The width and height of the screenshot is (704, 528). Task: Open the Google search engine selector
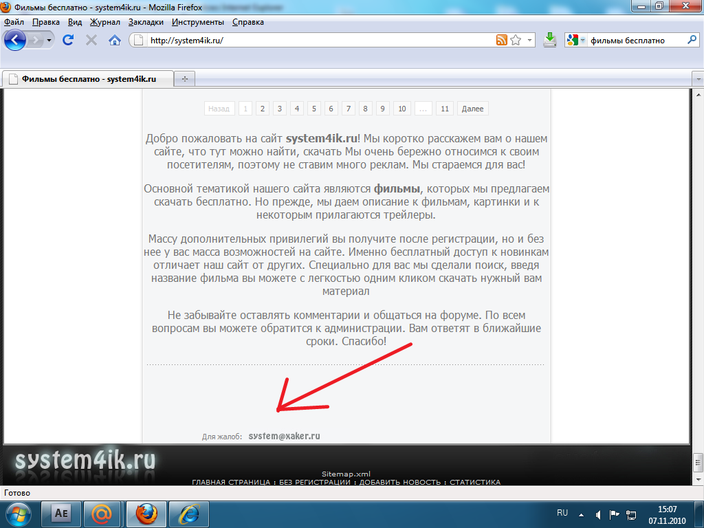[x=575, y=41]
